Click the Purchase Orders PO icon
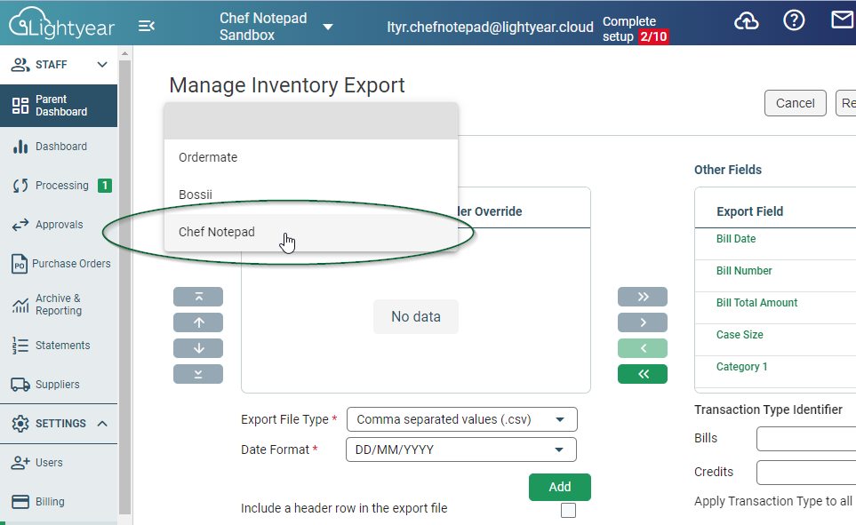The height and width of the screenshot is (525, 856). pos(19,264)
